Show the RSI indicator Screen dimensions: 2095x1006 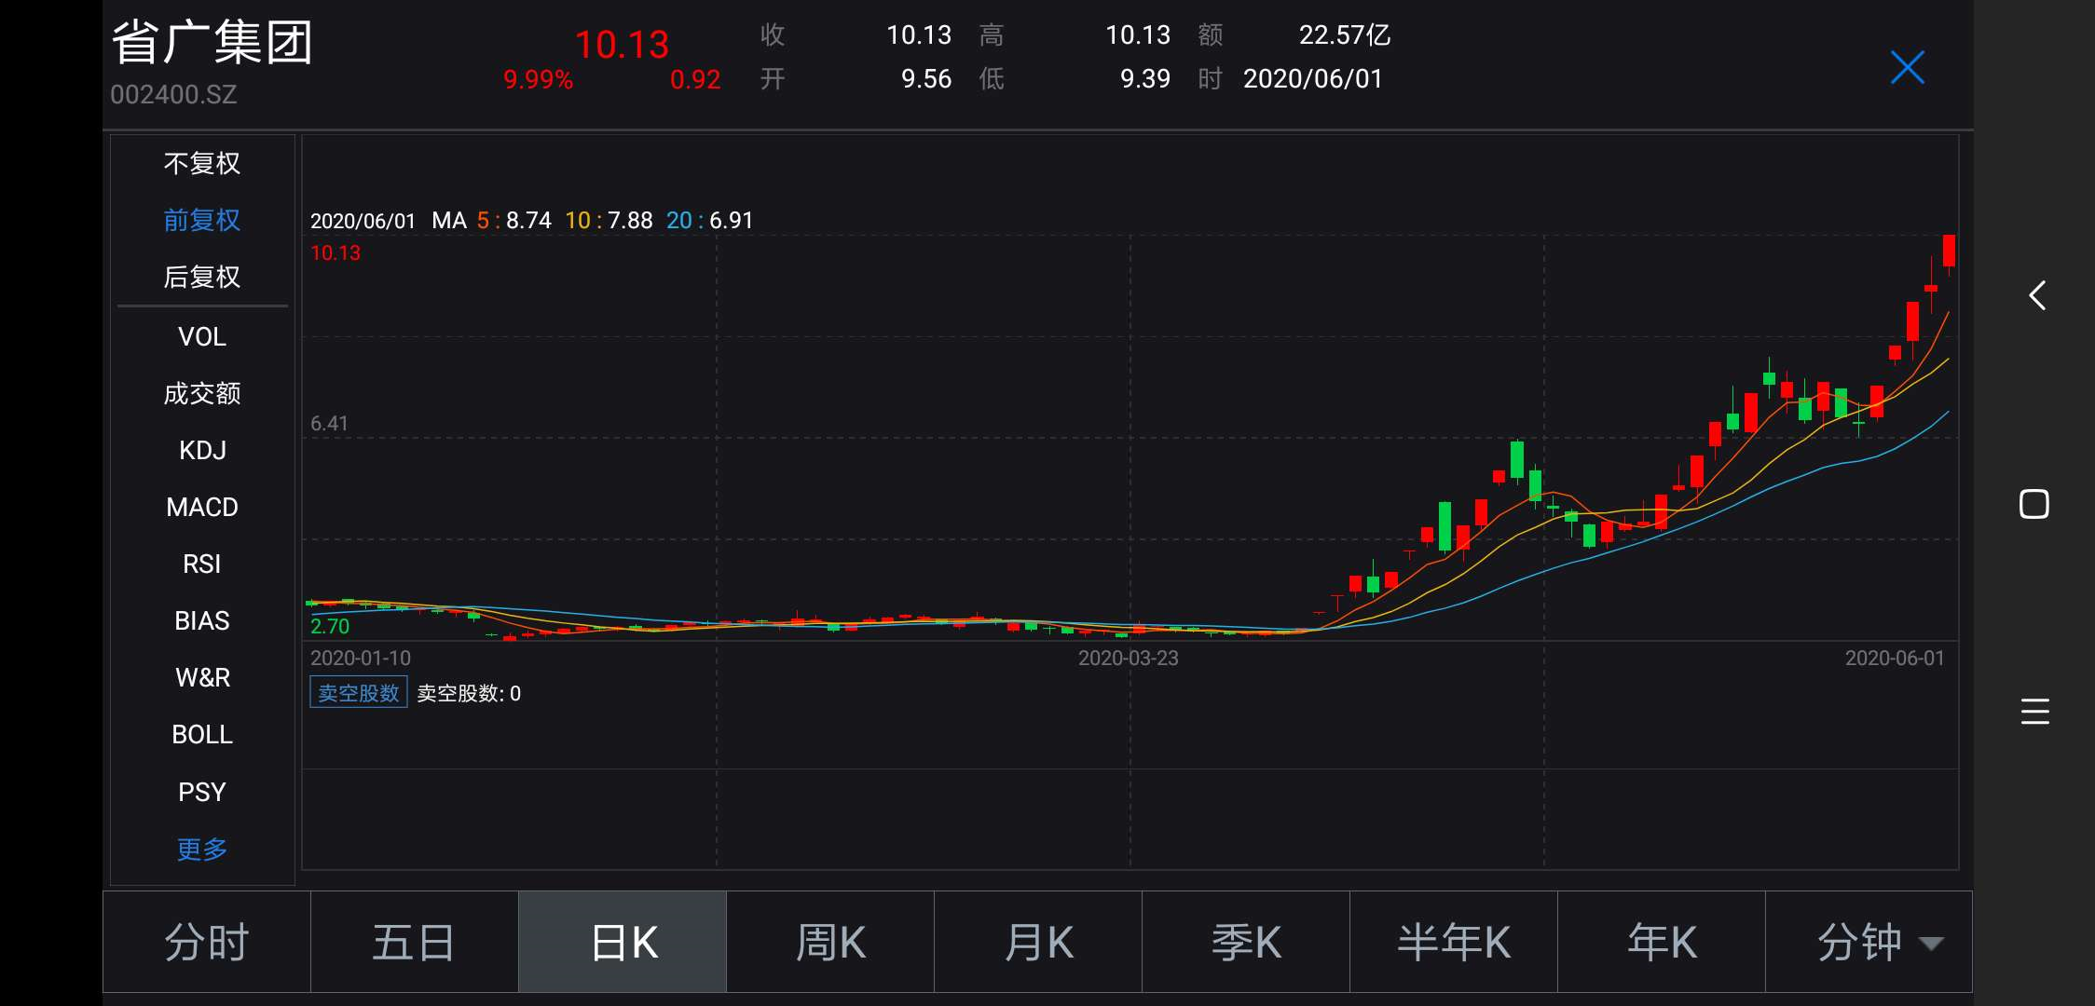pyautogui.click(x=202, y=564)
